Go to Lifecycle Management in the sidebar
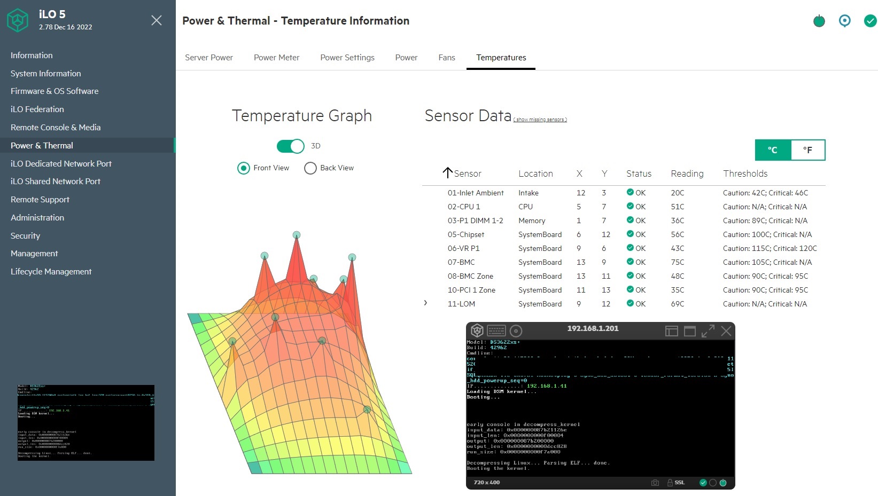The height and width of the screenshot is (496, 878). coord(51,271)
